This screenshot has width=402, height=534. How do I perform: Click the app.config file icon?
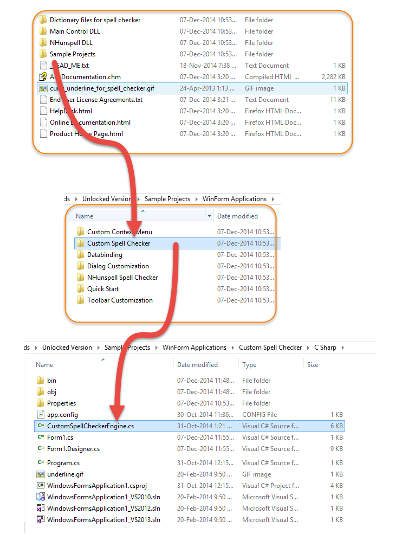click(41, 415)
